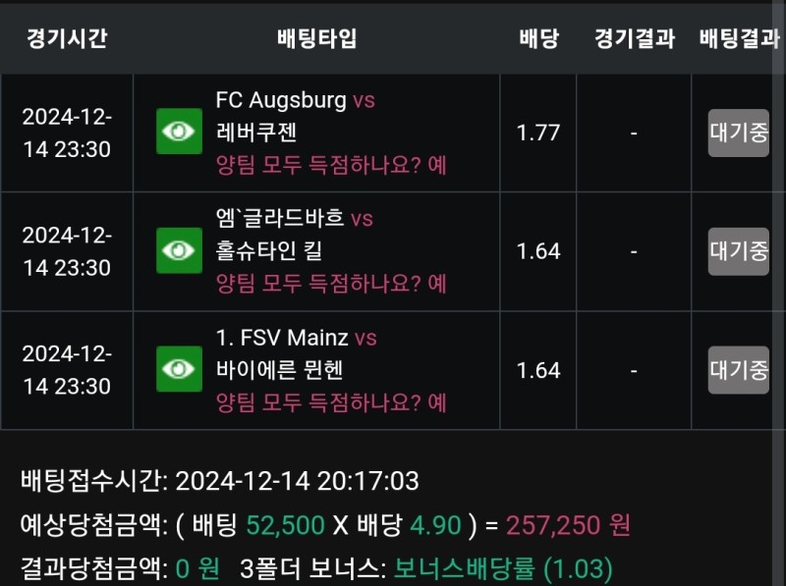The width and height of the screenshot is (786, 586).
Task: Open the FC Augsburg team name
Action: tap(281, 100)
